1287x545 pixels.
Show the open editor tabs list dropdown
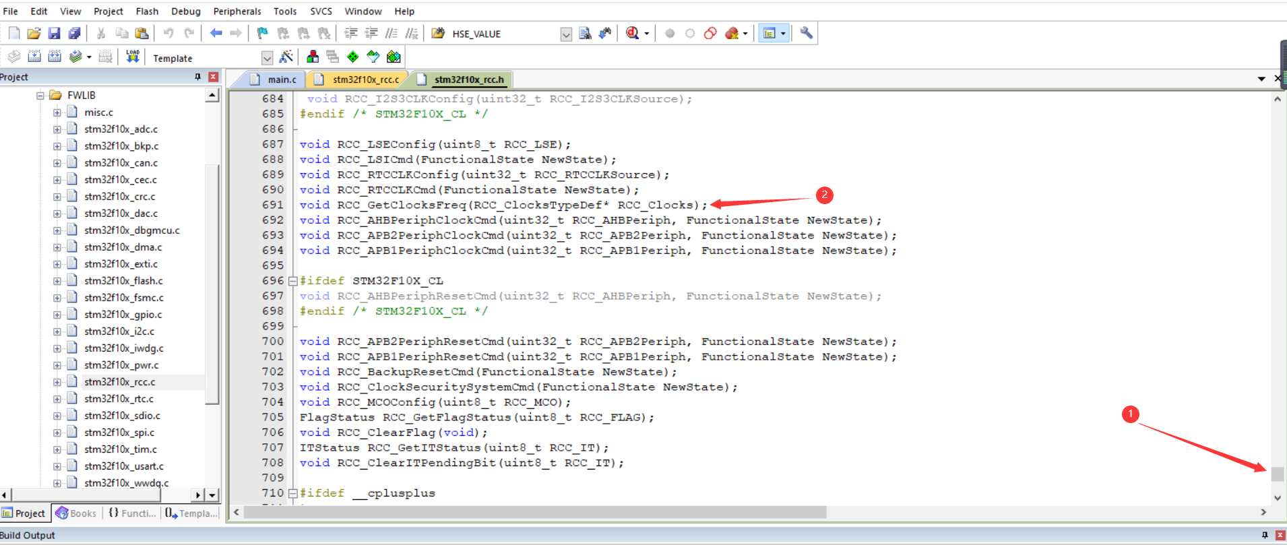tap(1261, 79)
